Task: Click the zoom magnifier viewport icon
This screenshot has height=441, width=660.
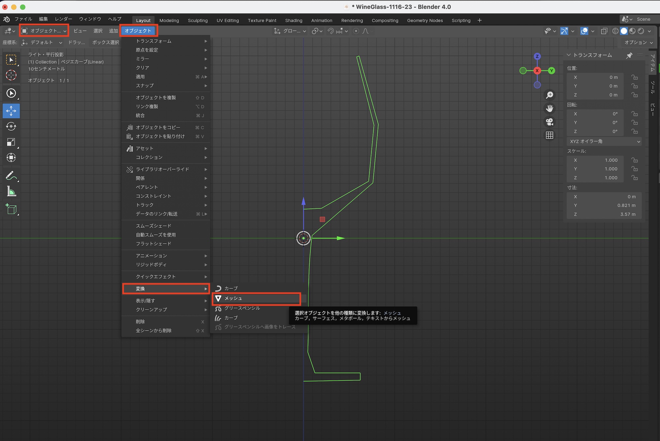Action: pos(549,95)
